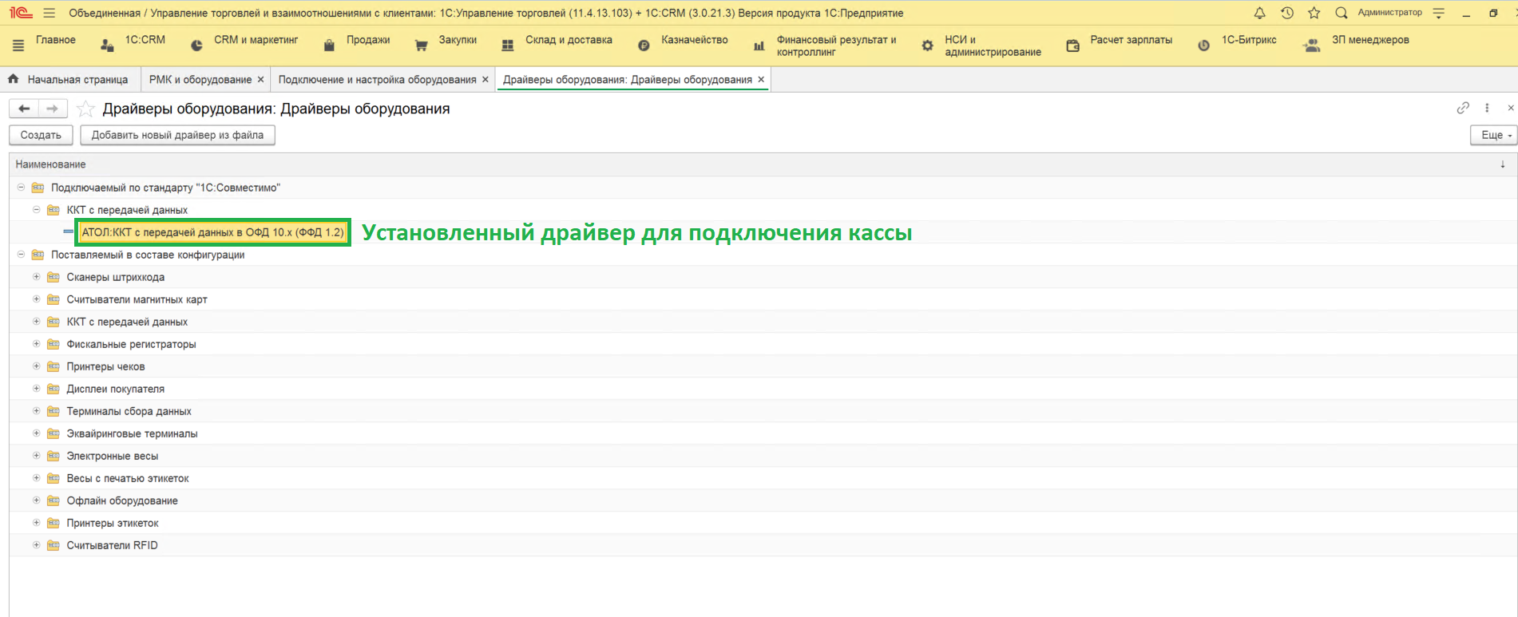Sort by the Наименование column header
The height and width of the screenshot is (617, 1518).
(50, 164)
